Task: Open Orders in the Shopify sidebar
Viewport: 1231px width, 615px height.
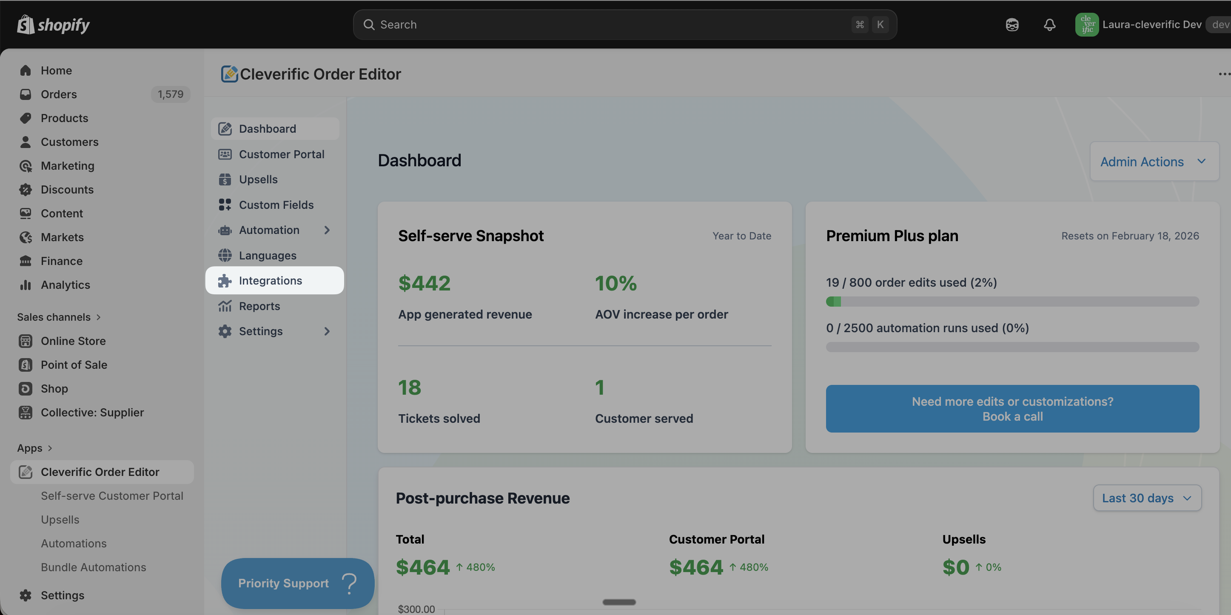Action: click(59, 94)
